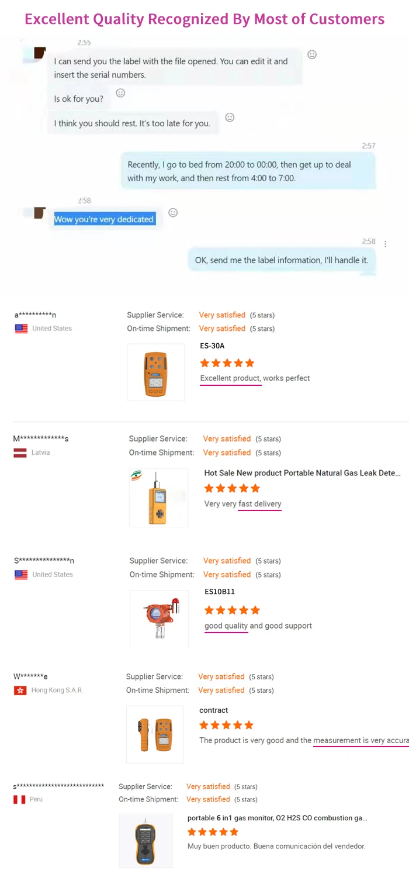Click the ES10B11 product title

click(x=220, y=592)
